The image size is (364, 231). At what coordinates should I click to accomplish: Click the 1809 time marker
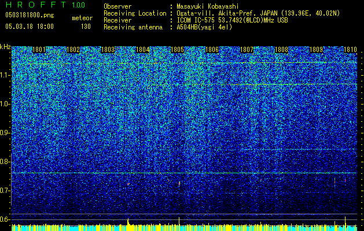pos(316,50)
